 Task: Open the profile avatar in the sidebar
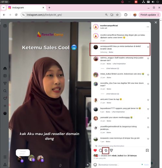(5, 113)
